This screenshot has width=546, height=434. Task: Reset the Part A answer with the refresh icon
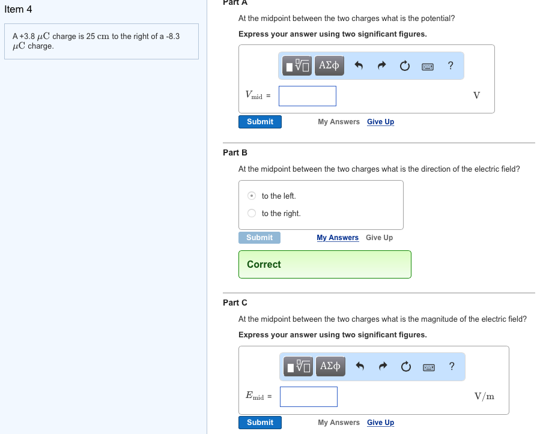404,65
